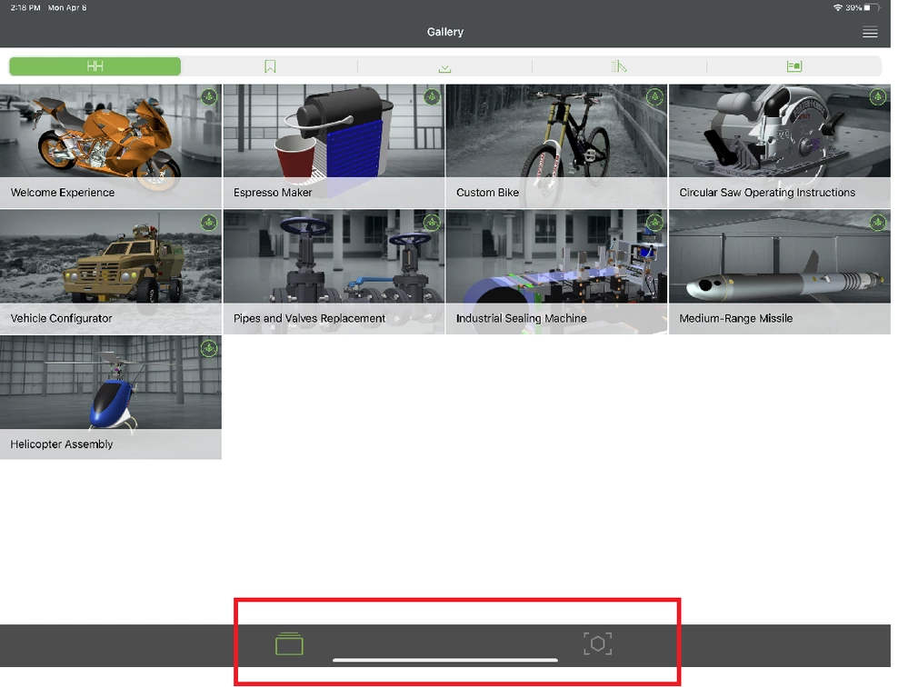This screenshot has width=908, height=687.
Task: Download the Helicopter Assembly experience
Action: coord(208,348)
